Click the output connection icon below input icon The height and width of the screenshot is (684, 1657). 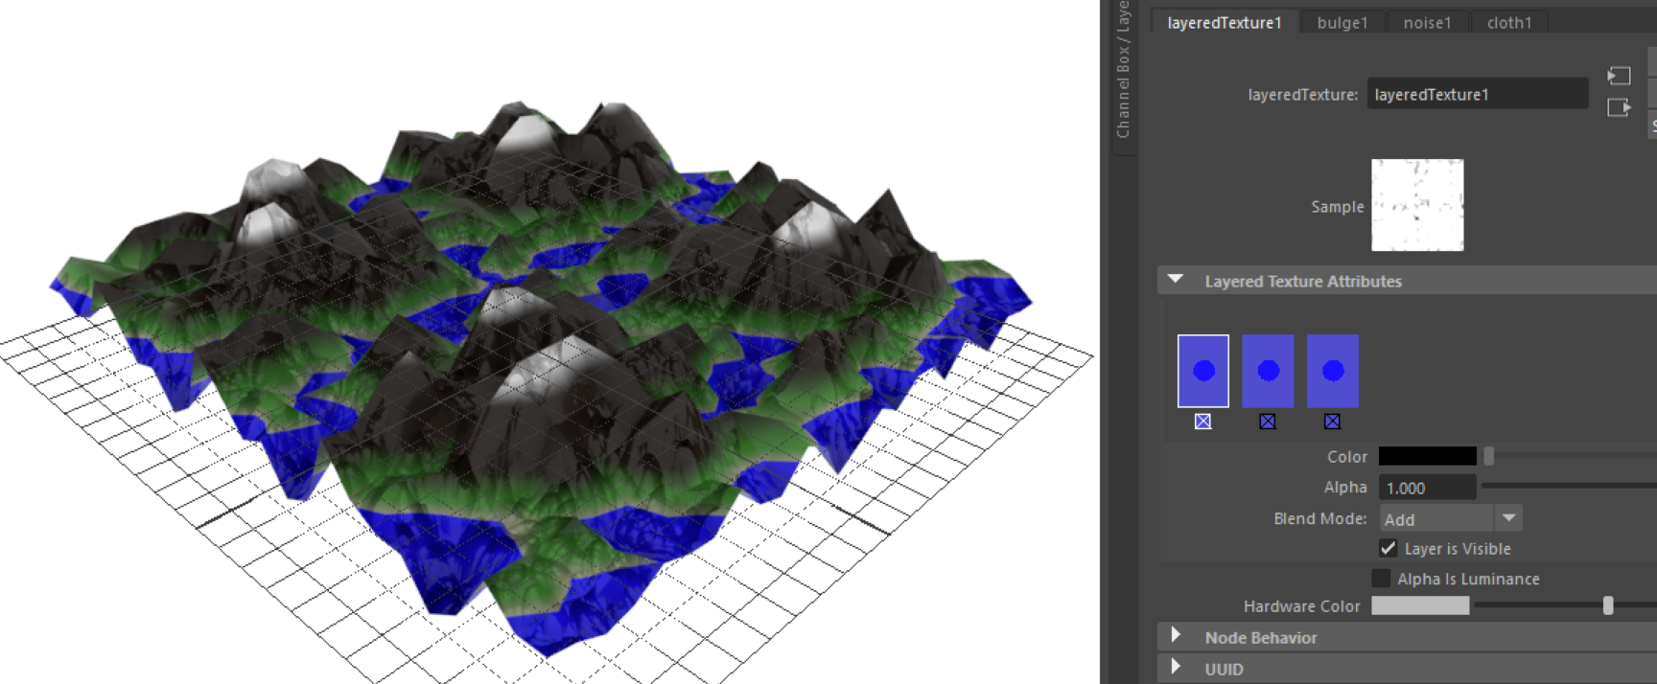[1619, 107]
